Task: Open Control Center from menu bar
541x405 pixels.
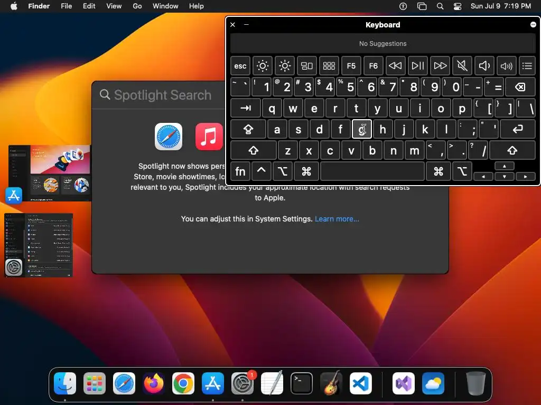Action: [x=458, y=6]
